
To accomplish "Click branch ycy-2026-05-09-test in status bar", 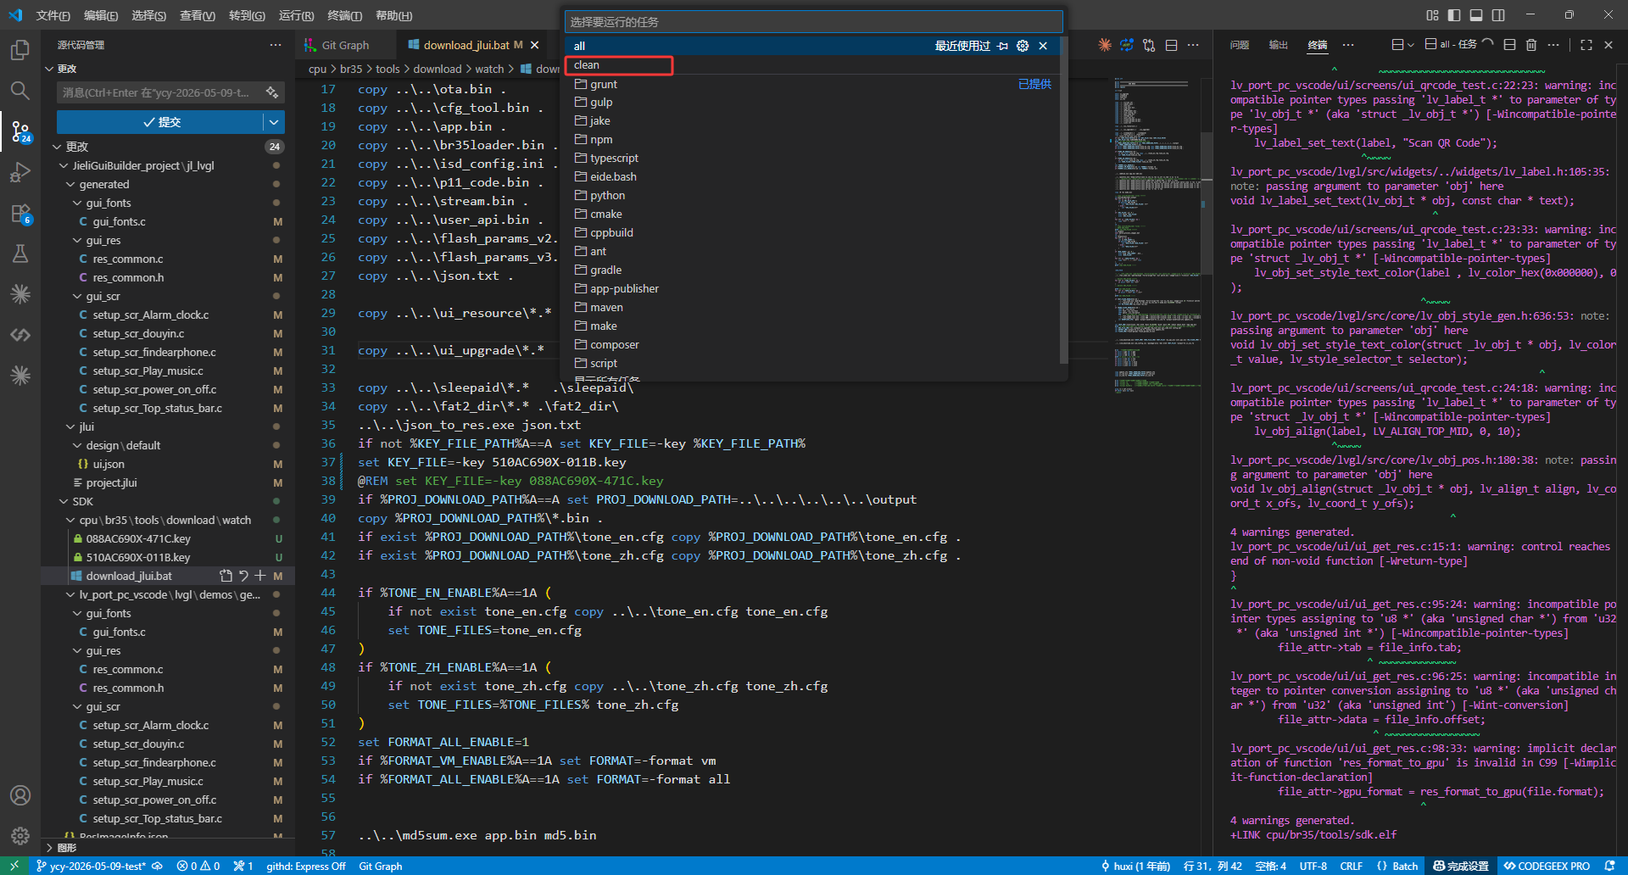I will coord(91,866).
